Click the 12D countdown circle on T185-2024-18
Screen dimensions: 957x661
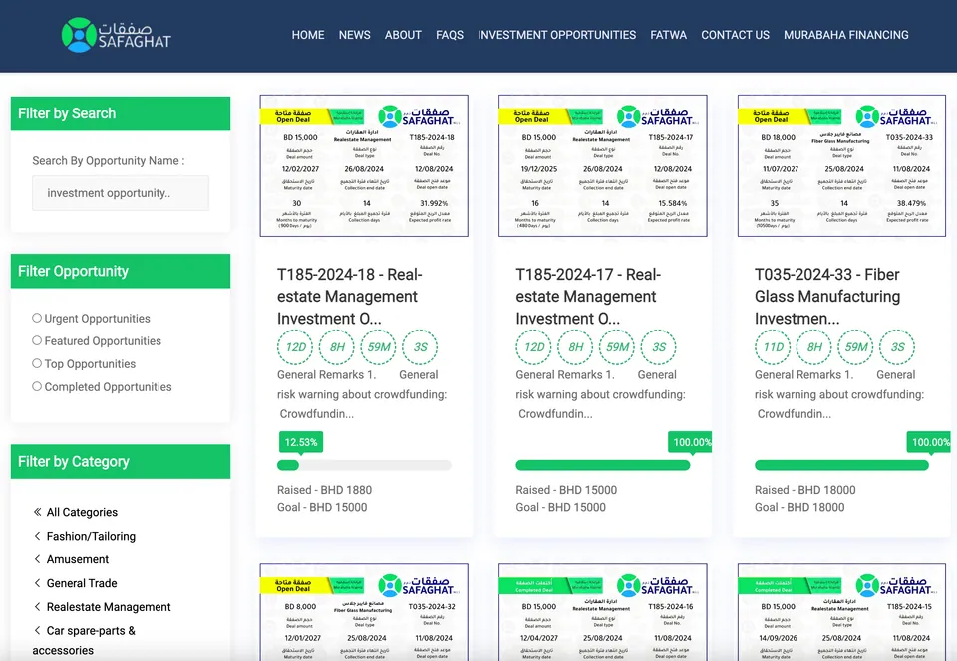pyautogui.click(x=295, y=347)
